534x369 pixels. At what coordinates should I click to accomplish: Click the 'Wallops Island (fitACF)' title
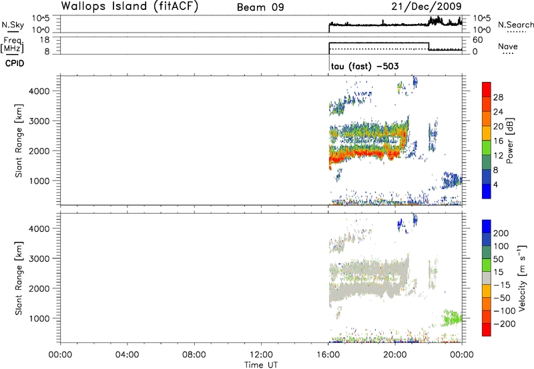pos(129,6)
